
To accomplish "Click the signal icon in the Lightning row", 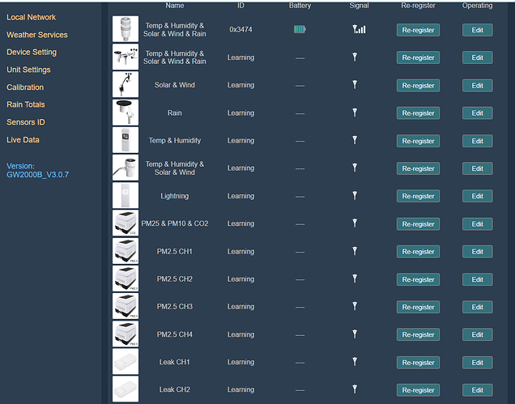I will click(x=355, y=196).
